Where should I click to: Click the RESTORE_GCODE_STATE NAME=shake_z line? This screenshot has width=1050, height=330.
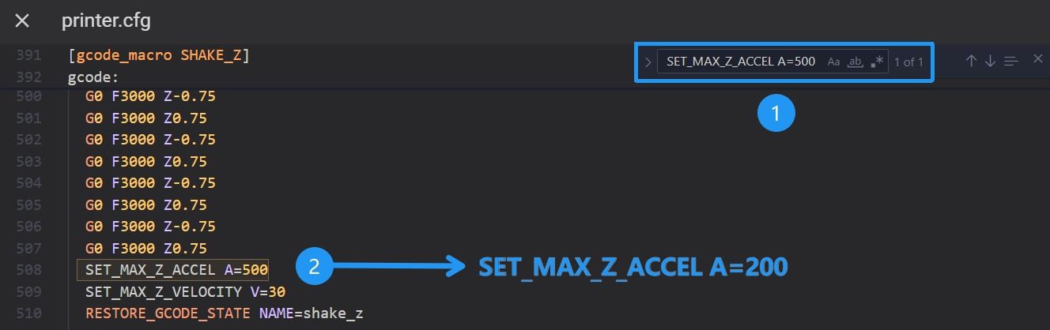pyautogui.click(x=224, y=313)
